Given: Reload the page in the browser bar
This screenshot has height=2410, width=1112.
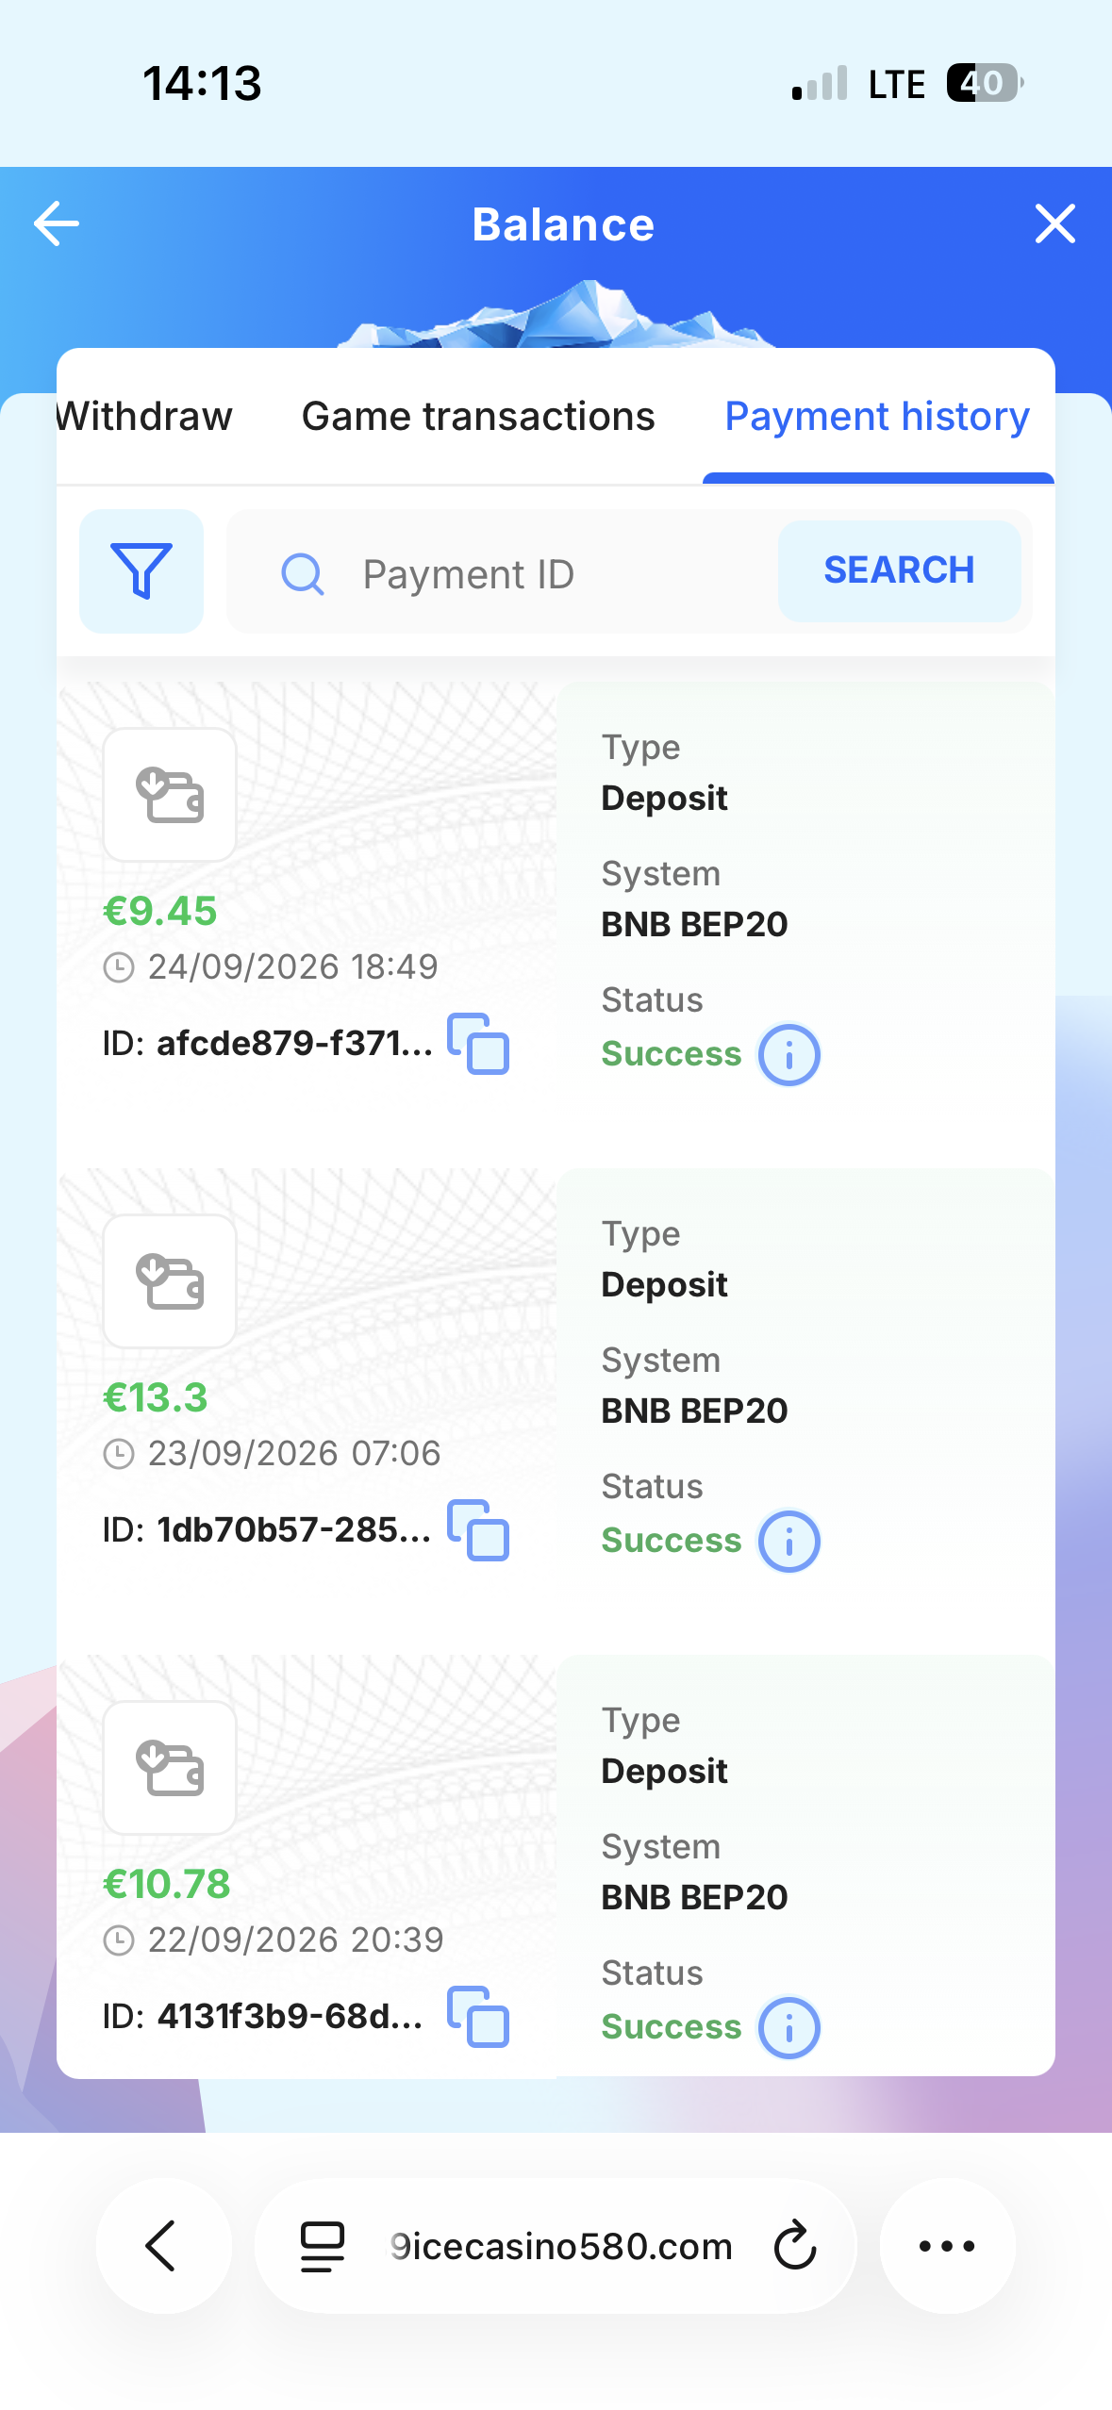Looking at the screenshot, I should pyautogui.click(x=795, y=2246).
